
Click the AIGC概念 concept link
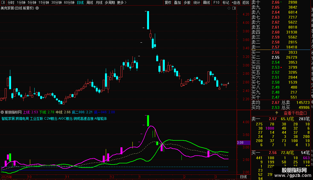tap(65, 119)
